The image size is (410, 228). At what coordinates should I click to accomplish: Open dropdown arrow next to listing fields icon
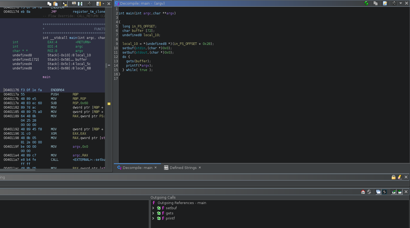[103, 4]
